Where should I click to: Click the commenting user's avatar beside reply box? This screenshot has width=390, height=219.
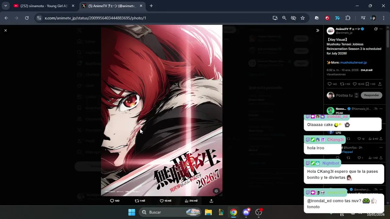tap(330, 96)
